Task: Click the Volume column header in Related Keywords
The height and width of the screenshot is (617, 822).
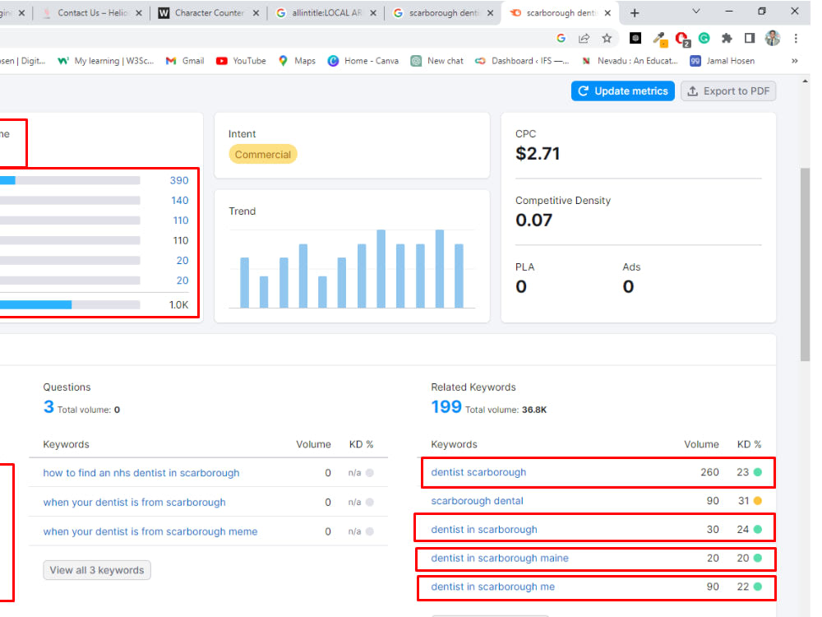Action: (701, 444)
